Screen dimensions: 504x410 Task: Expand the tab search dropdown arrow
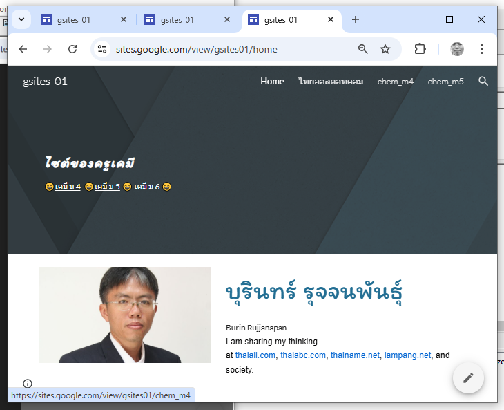click(21, 19)
